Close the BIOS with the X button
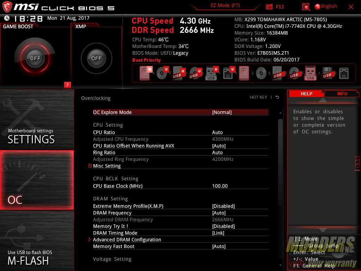The width and height of the screenshot is (361, 271). [x=351, y=7]
